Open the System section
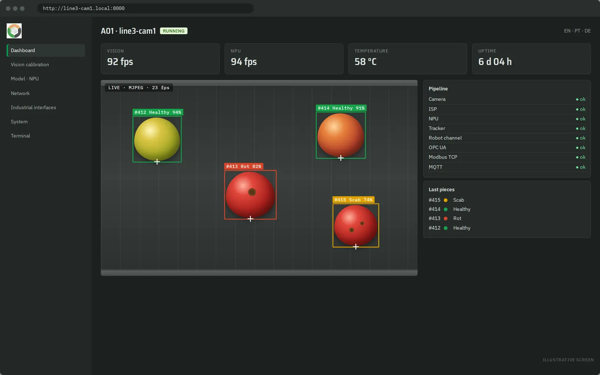600x375 pixels. point(46,121)
